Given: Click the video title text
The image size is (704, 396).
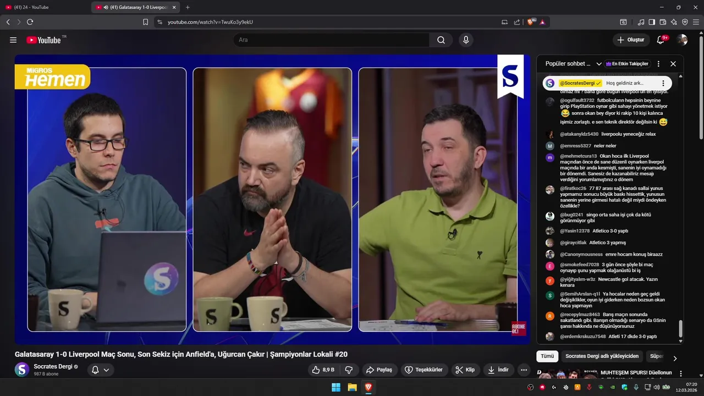Looking at the screenshot, I should coord(181,354).
